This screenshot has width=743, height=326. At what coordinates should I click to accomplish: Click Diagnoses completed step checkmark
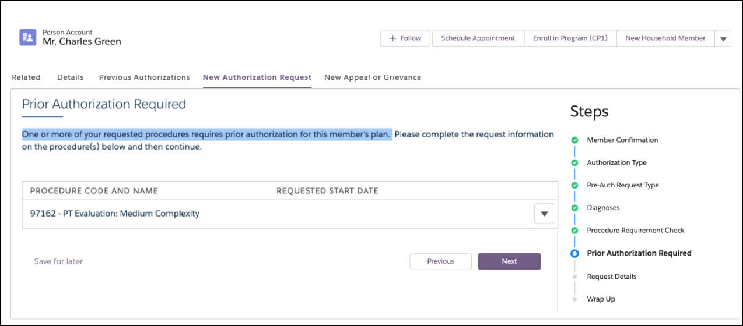coord(574,208)
